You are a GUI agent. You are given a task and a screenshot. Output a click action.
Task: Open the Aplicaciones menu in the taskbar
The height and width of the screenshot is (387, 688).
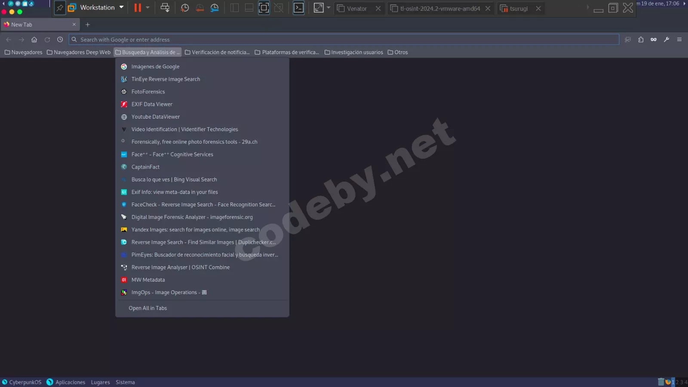[x=70, y=382]
